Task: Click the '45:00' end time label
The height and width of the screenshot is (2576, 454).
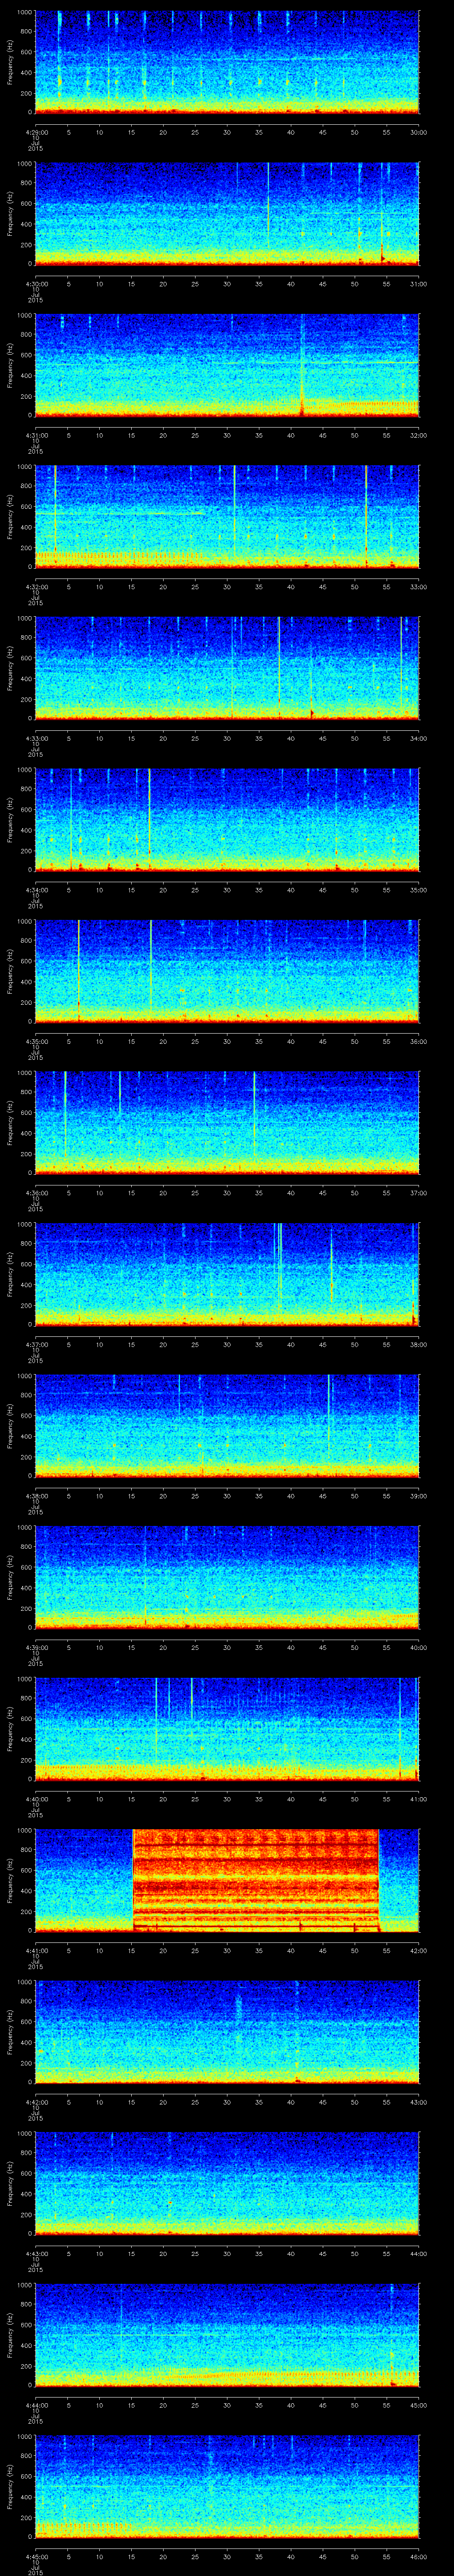Action: tap(418, 2405)
